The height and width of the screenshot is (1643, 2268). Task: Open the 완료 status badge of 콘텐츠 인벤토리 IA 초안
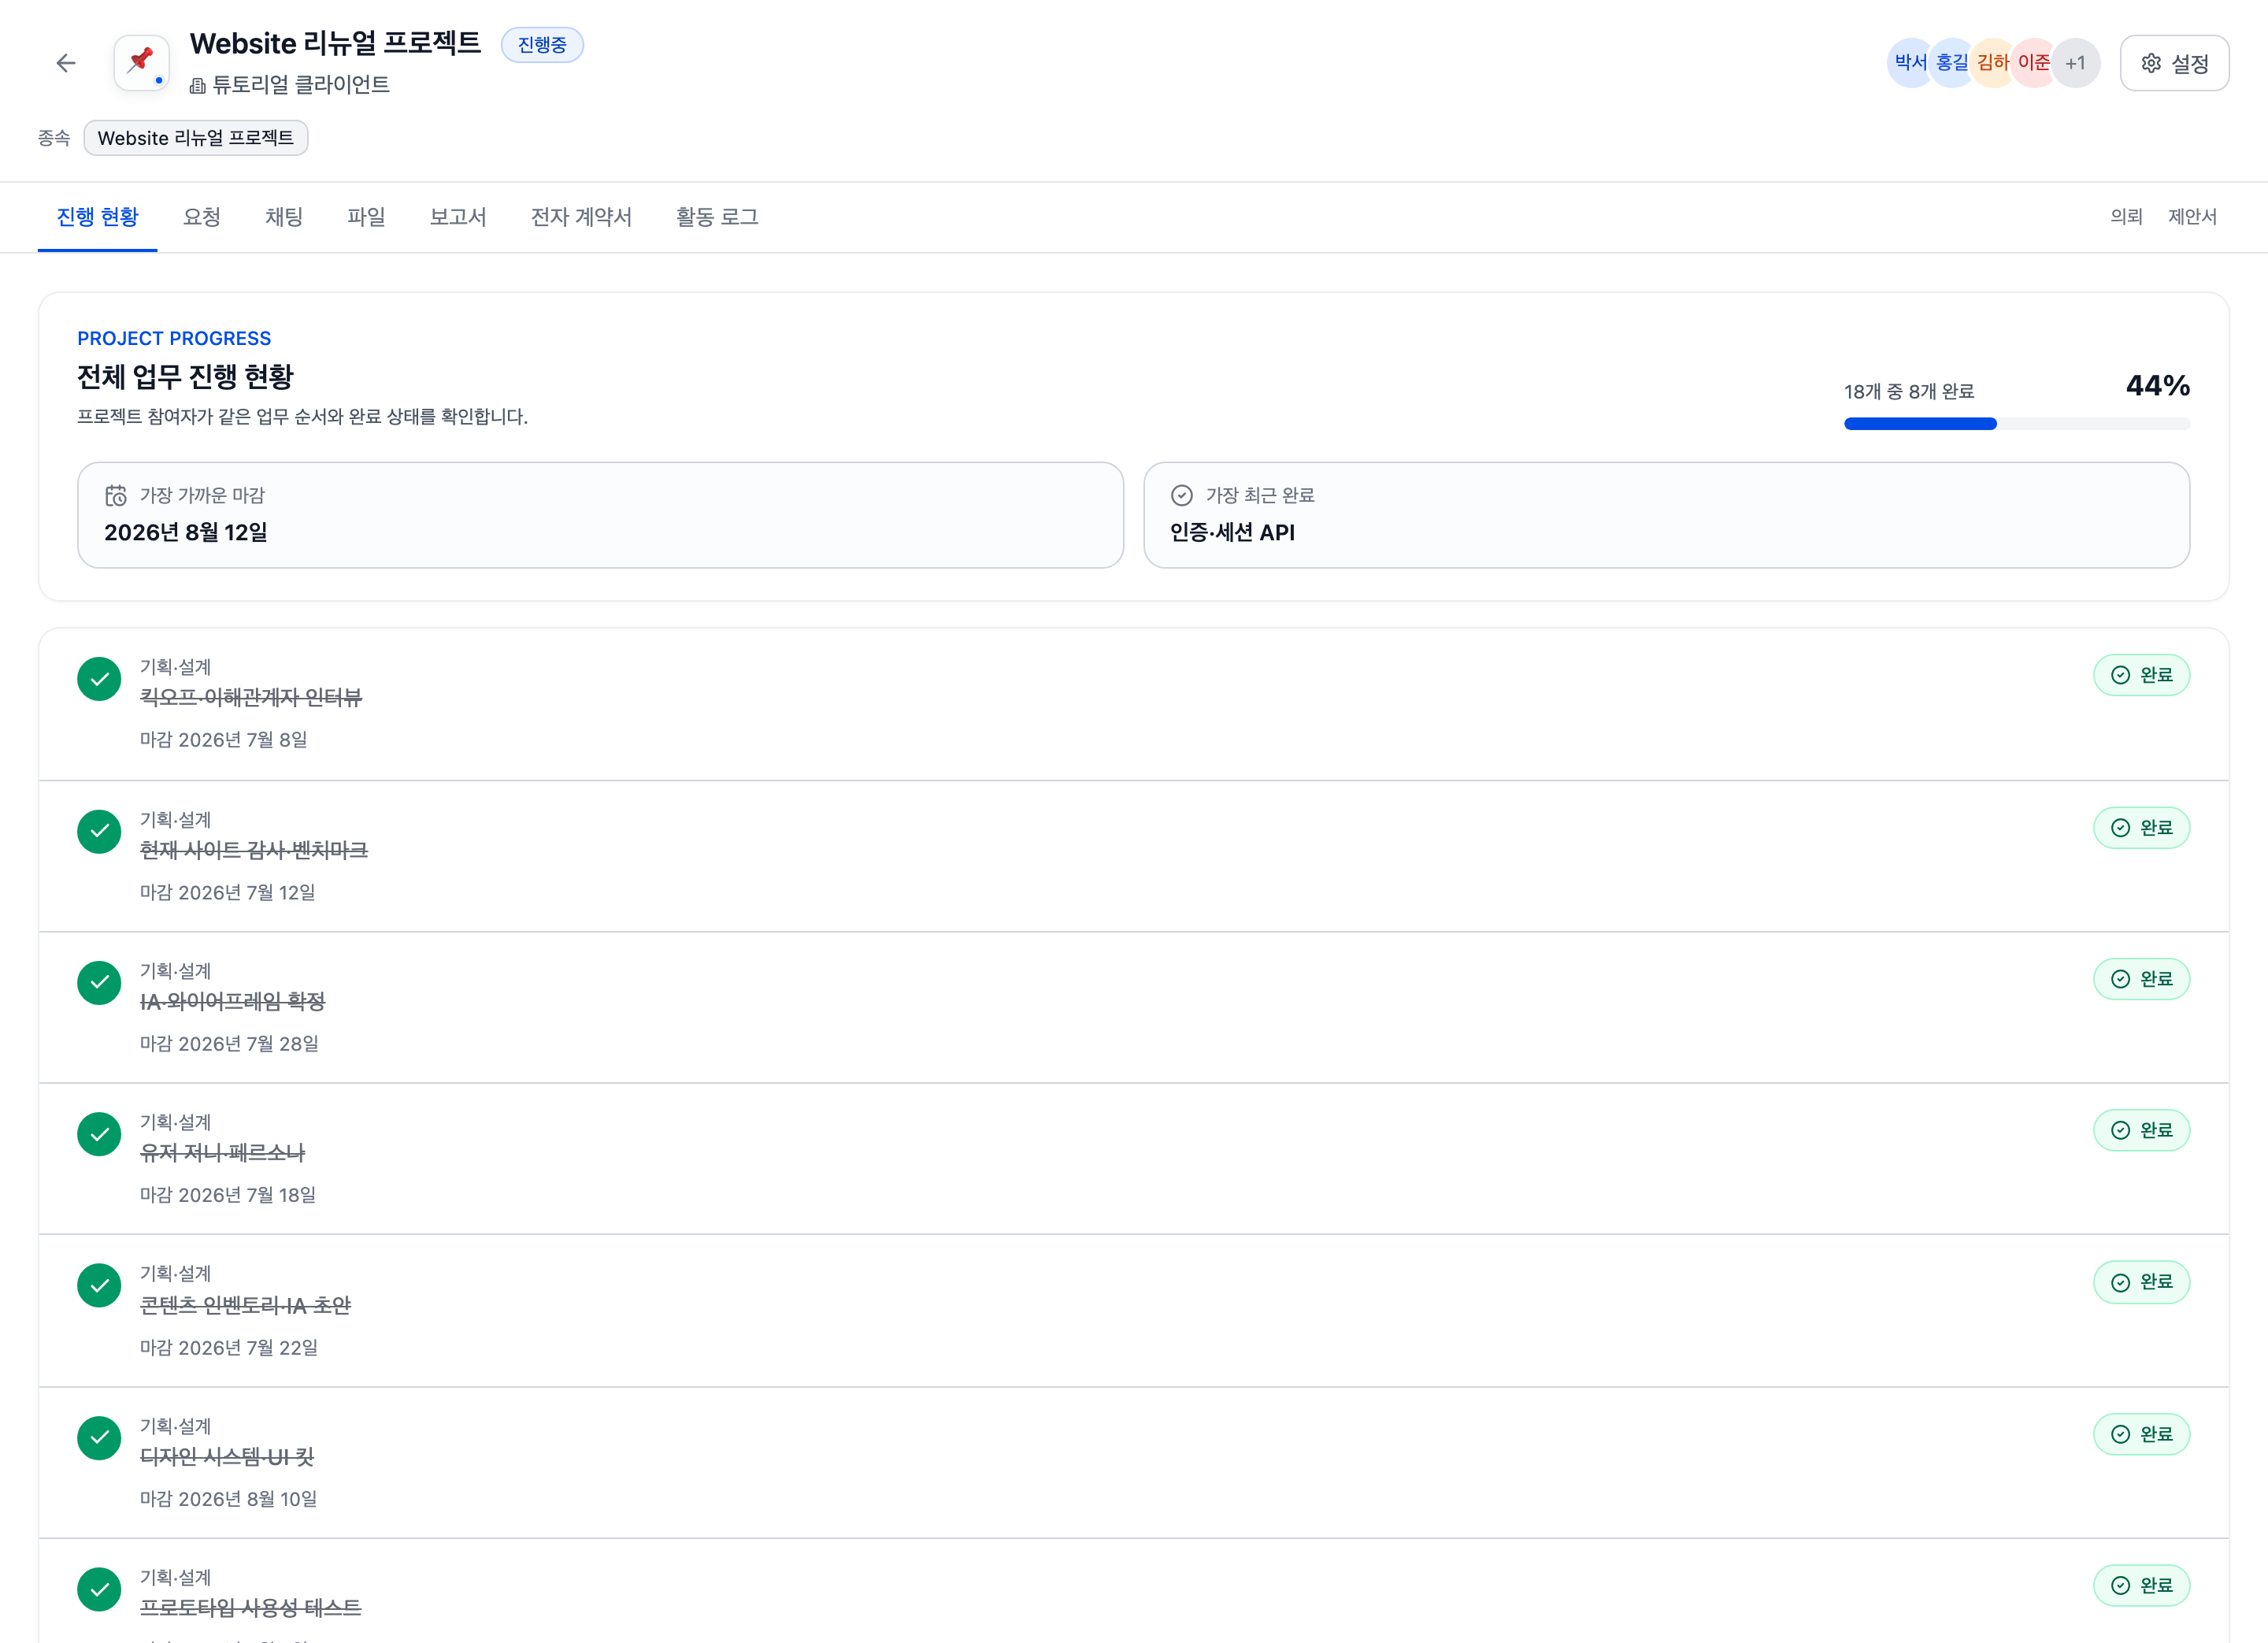2141,1282
